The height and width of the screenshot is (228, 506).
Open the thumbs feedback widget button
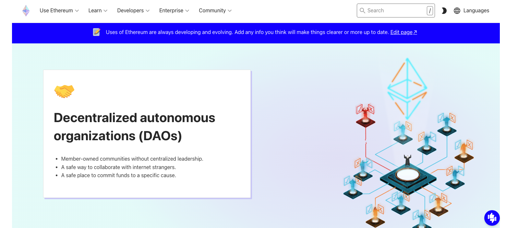[x=492, y=218]
